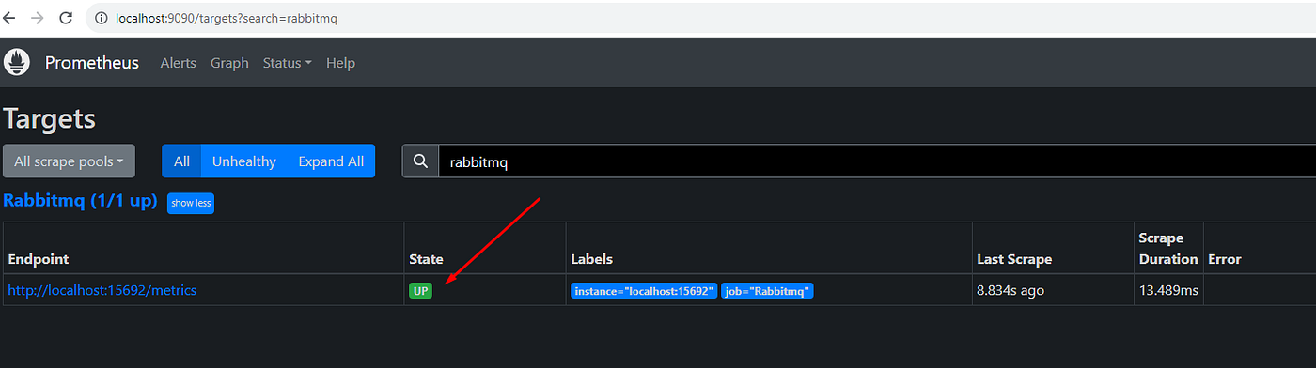Focus the rabbitmq search field
The width and height of the screenshot is (1316, 368).
tap(877, 161)
